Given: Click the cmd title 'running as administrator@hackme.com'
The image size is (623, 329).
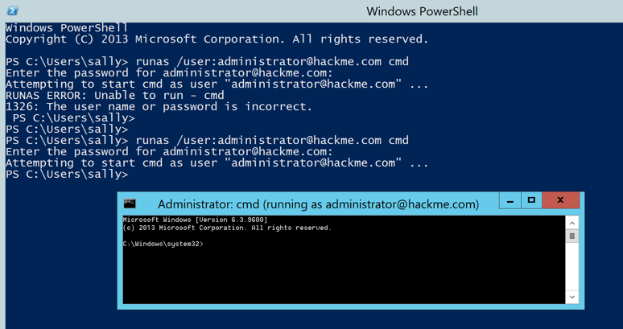Looking at the screenshot, I should click(318, 204).
